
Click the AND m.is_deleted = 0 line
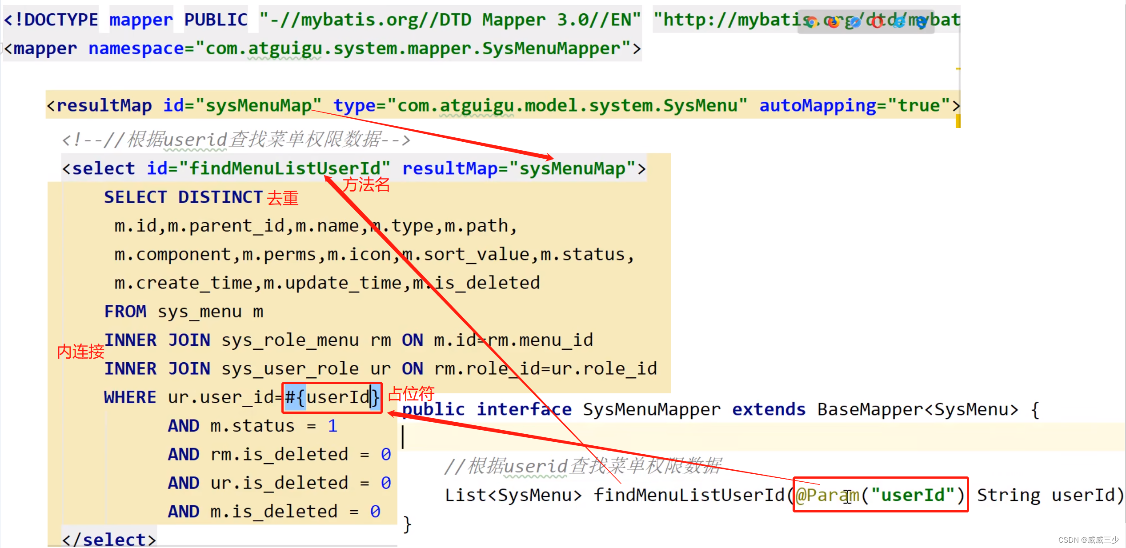[x=274, y=512]
